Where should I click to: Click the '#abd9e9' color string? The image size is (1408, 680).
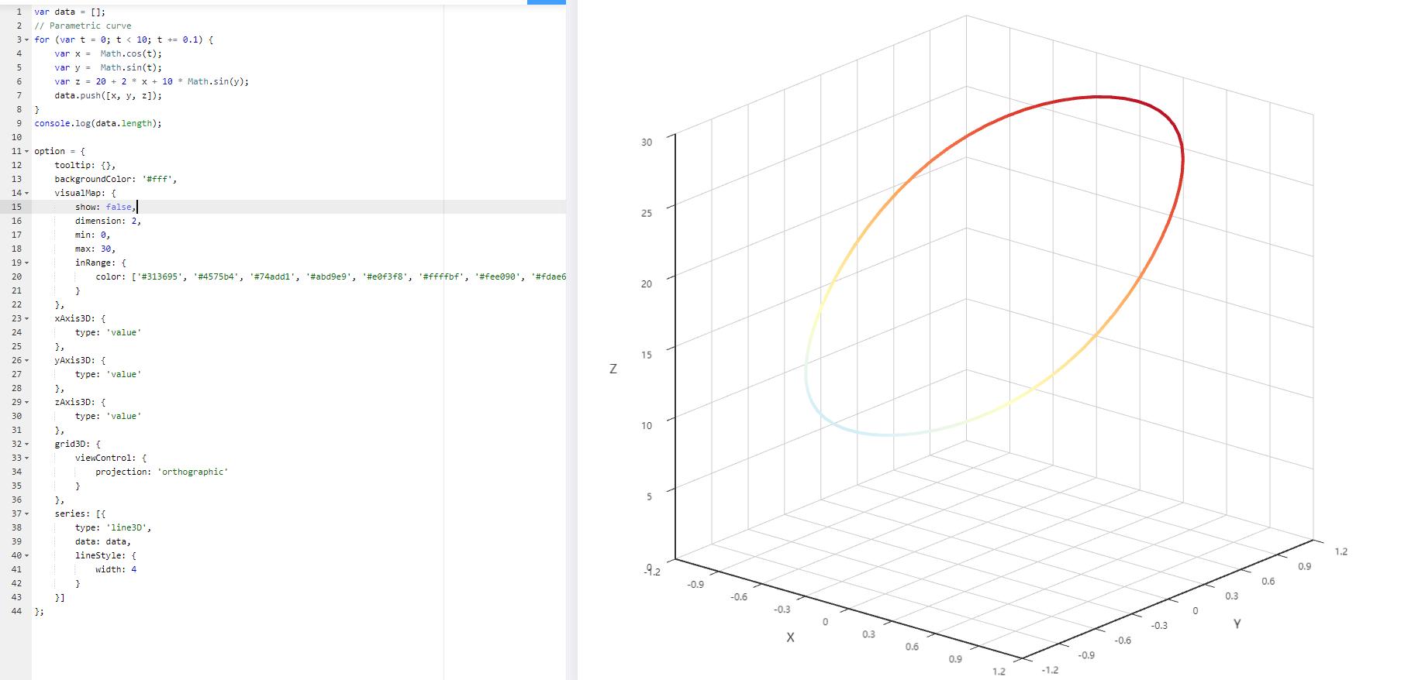(x=329, y=276)
